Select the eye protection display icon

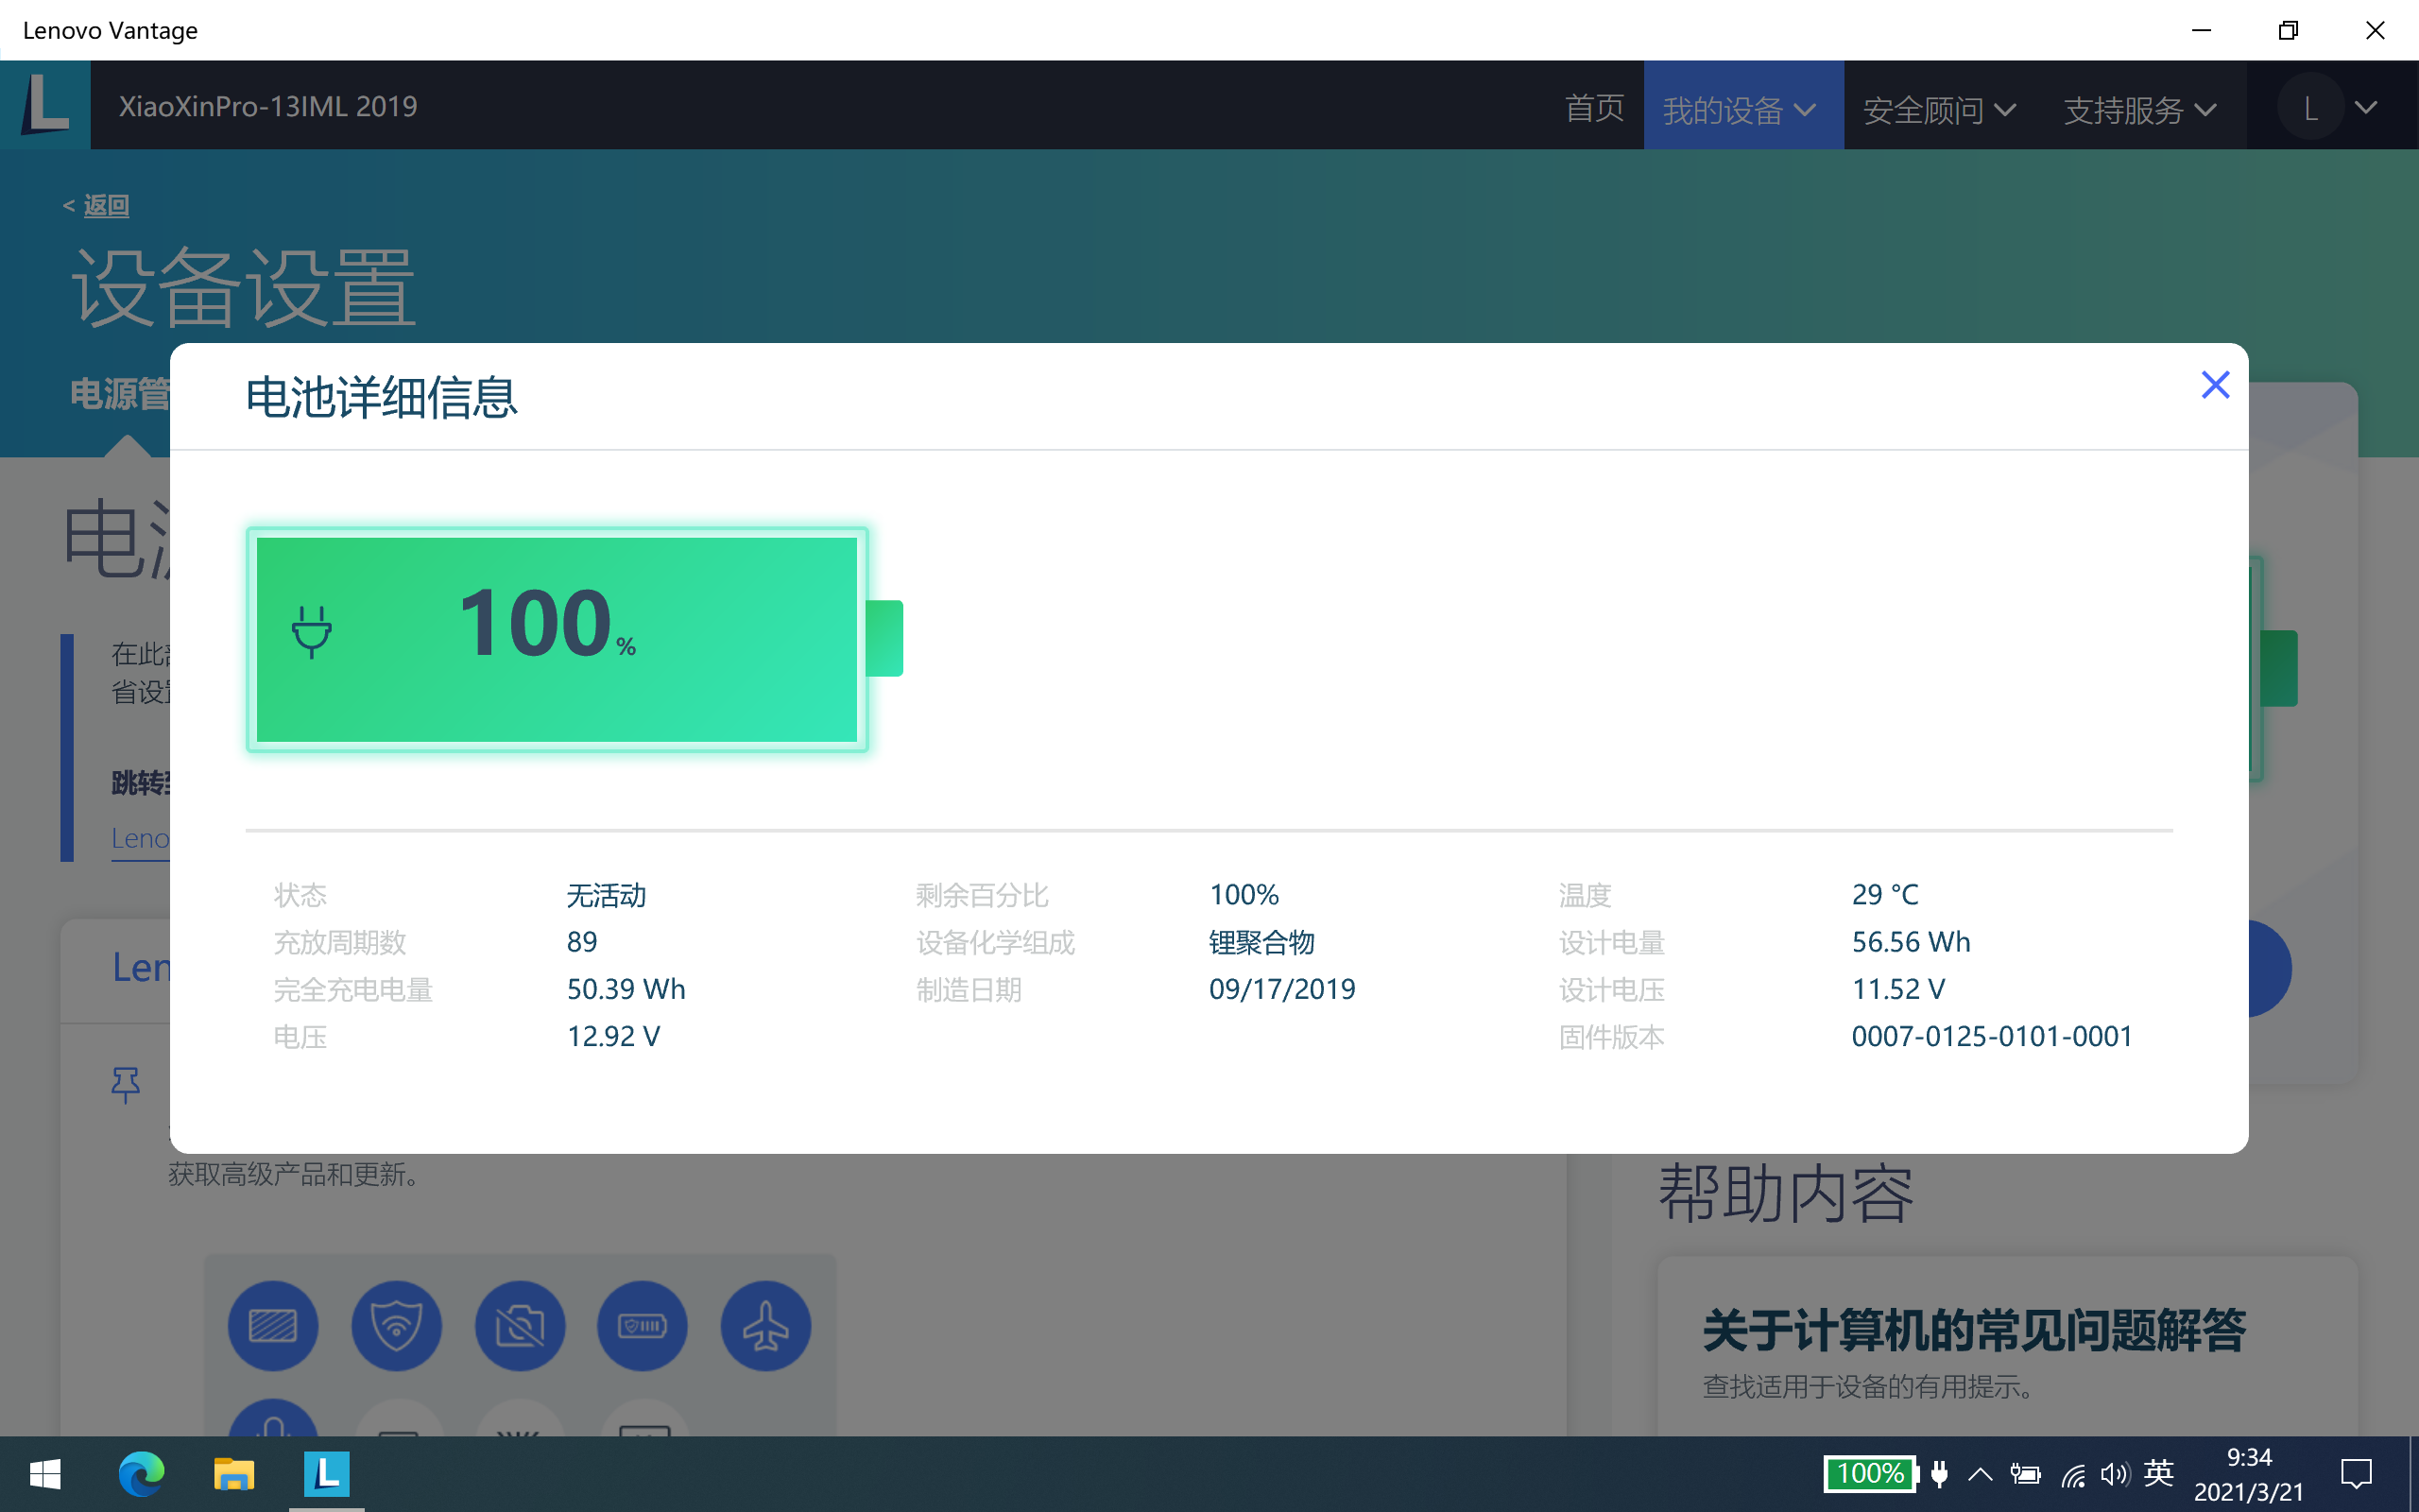(273, 1325)
